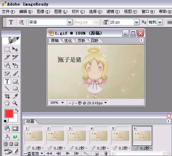The image size is (172, 156).
Task: Select the Eraser tool
Action: tap(7, 73)
